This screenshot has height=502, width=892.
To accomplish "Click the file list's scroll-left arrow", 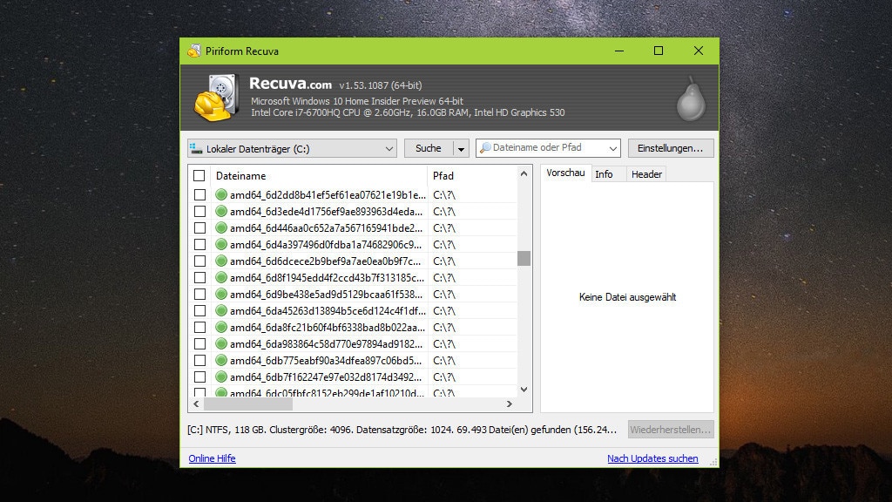I will pyautogui.click(x=196, y=404).
